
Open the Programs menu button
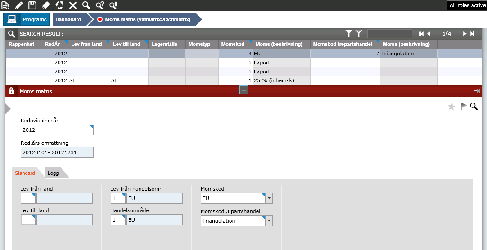[27, 19]
